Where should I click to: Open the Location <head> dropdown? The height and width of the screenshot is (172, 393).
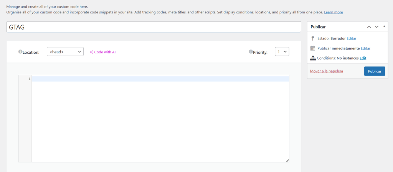[65, 52]
